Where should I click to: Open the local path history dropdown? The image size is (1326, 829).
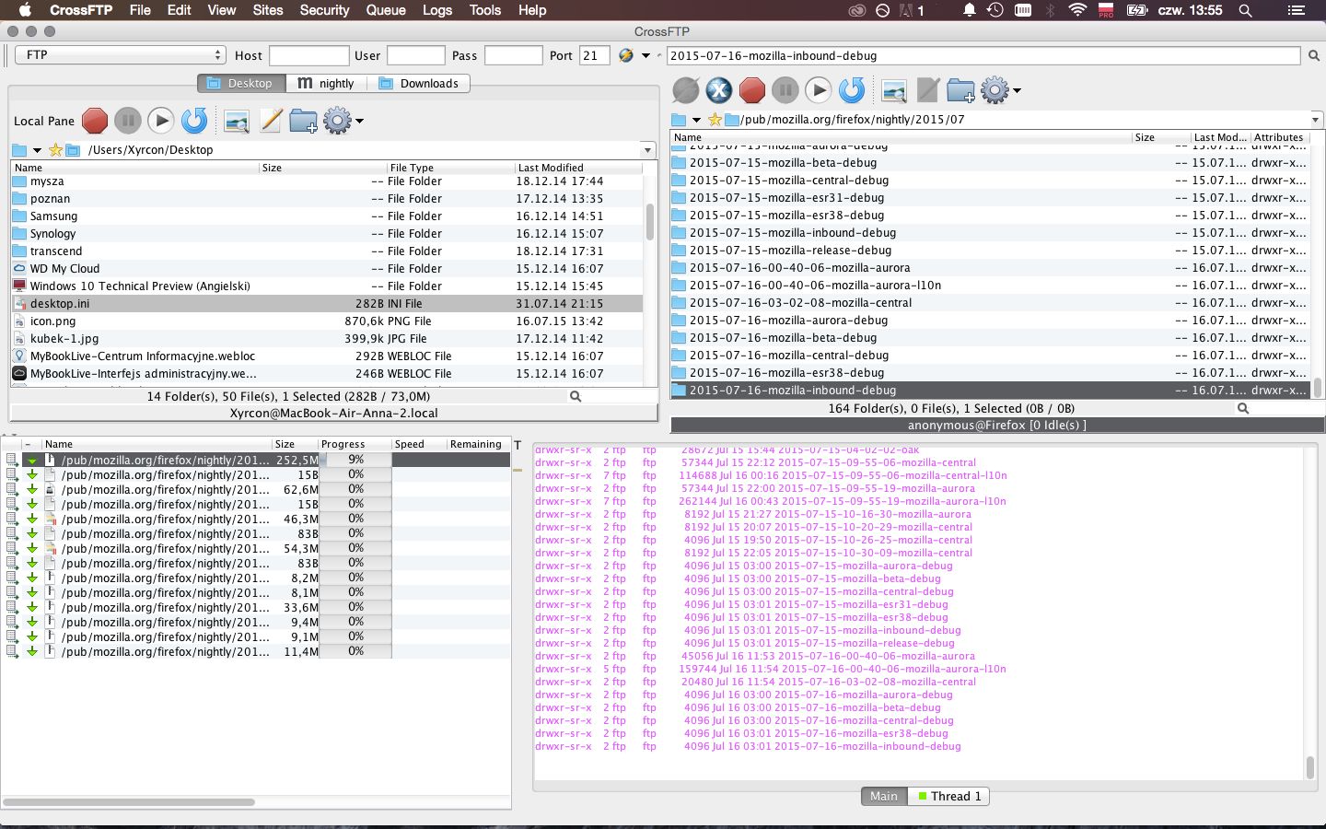click(x=647, y=150)
